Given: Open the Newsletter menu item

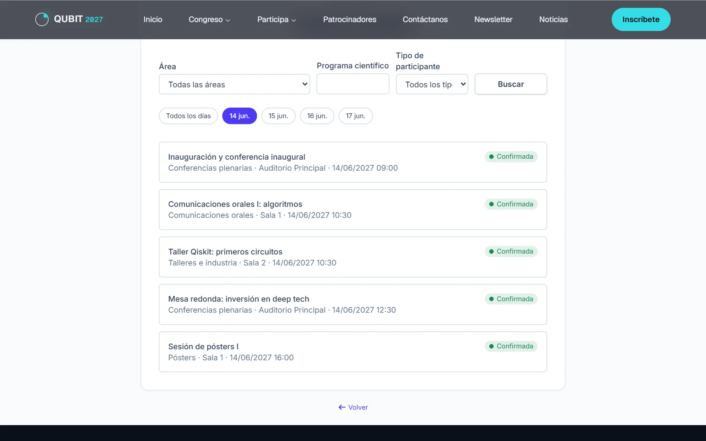Looking at the screenshot, I should point(493,19).
